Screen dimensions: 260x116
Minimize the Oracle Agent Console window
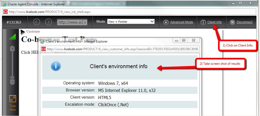pyautogui.click(x=233, y=3)
